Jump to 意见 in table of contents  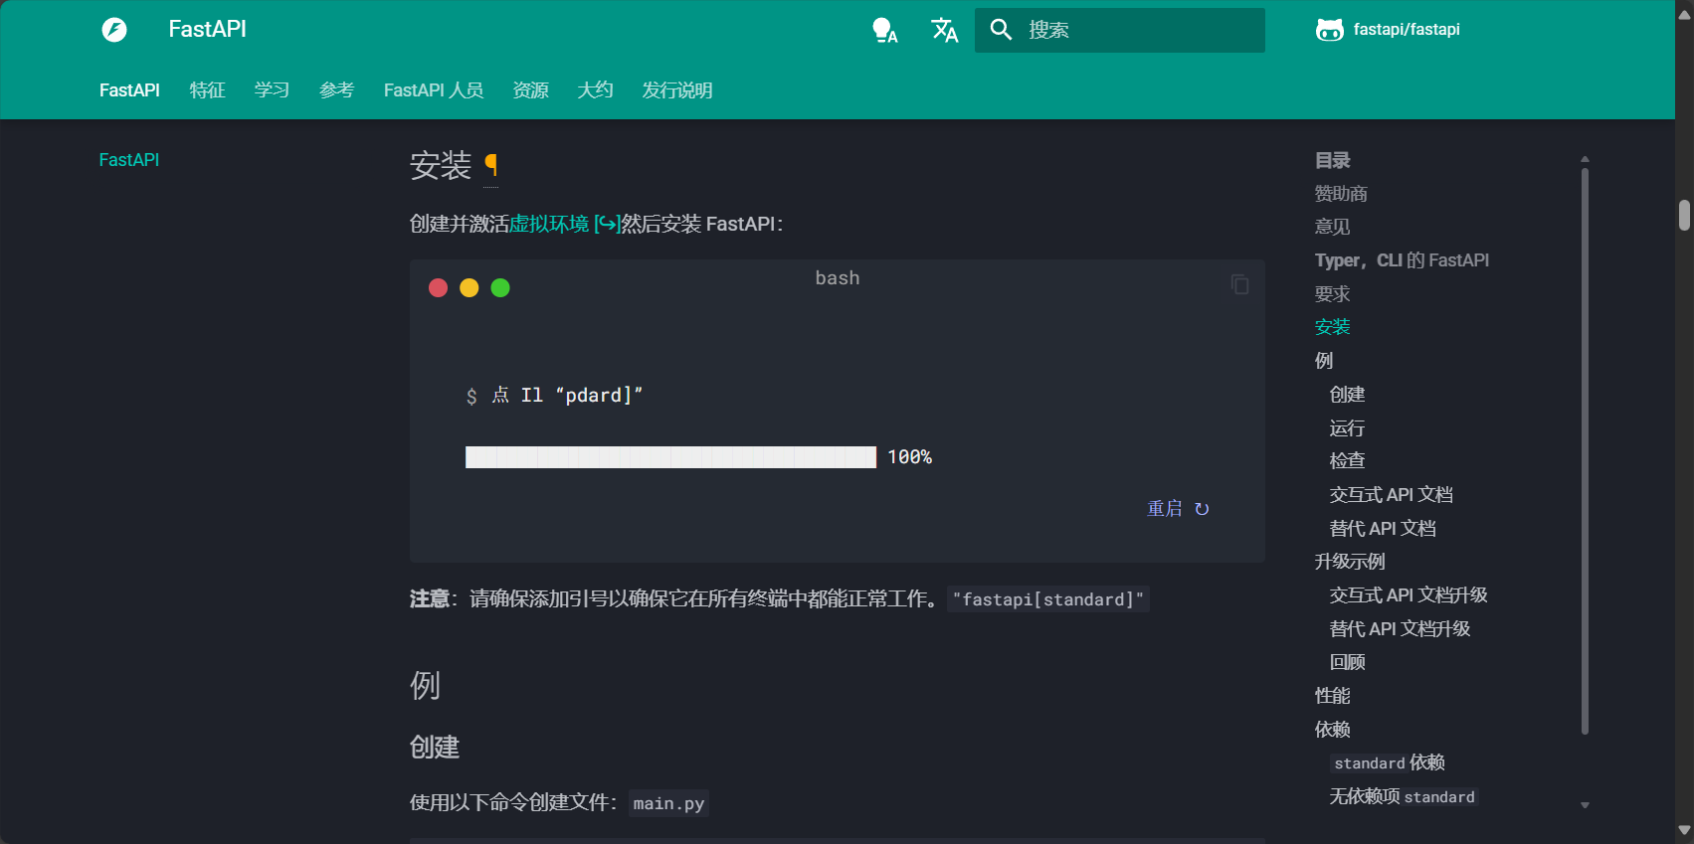pos(1332,227)
